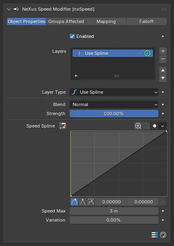Edit the curve point X value field
Image resolution: width=174 pixels, height=246 pixels.
pos(111,202)
